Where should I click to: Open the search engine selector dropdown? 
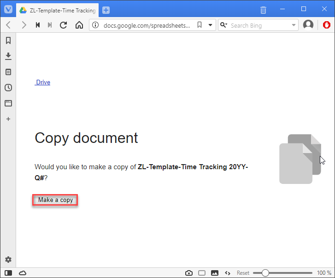[223, 25]
